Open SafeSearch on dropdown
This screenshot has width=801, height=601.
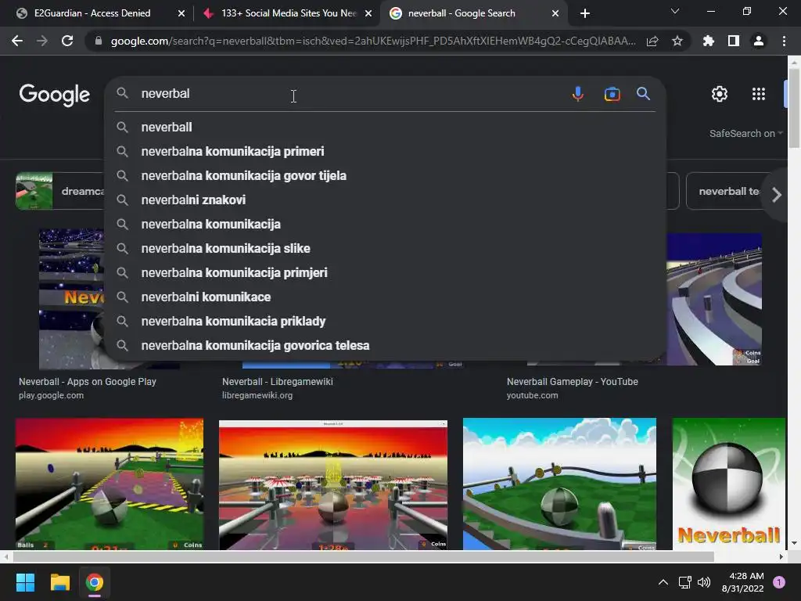(x=745, y=133)
